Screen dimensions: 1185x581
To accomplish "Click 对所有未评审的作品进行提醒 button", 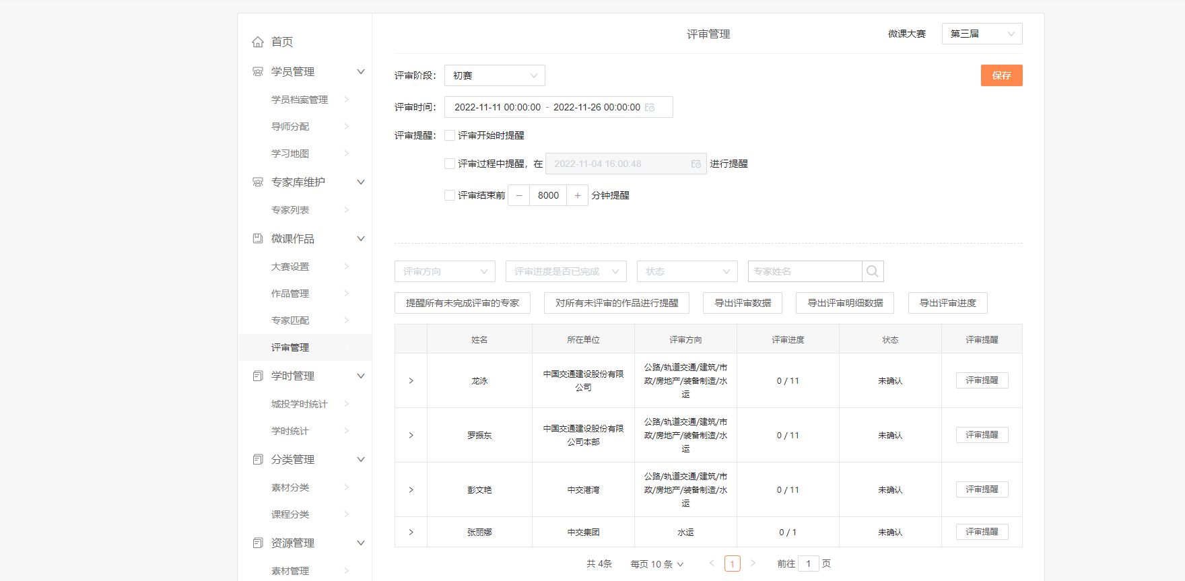I will (617, 303).
